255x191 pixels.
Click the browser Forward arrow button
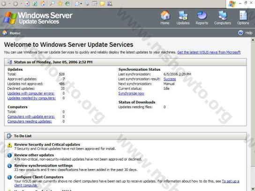15,3
